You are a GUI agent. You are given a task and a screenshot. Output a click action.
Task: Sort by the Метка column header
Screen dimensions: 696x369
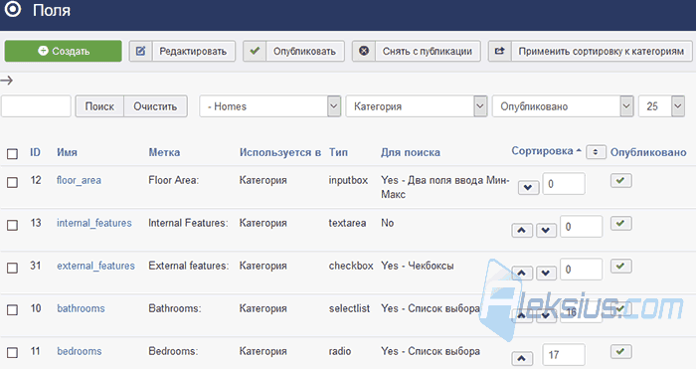coord(164,152)
